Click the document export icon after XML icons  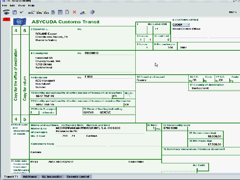click(x=53, y=12)
